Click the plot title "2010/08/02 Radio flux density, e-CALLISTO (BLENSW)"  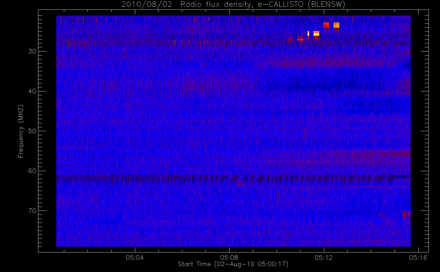pyautogui.click(x=233, y=5)
